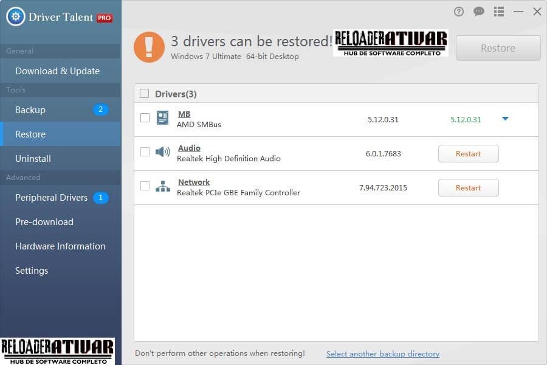The height and width of the screenshot is (365, 547).
Task: Tick the Realtek PCIe GBE Controller checkbox
Action: pos(145,186)
